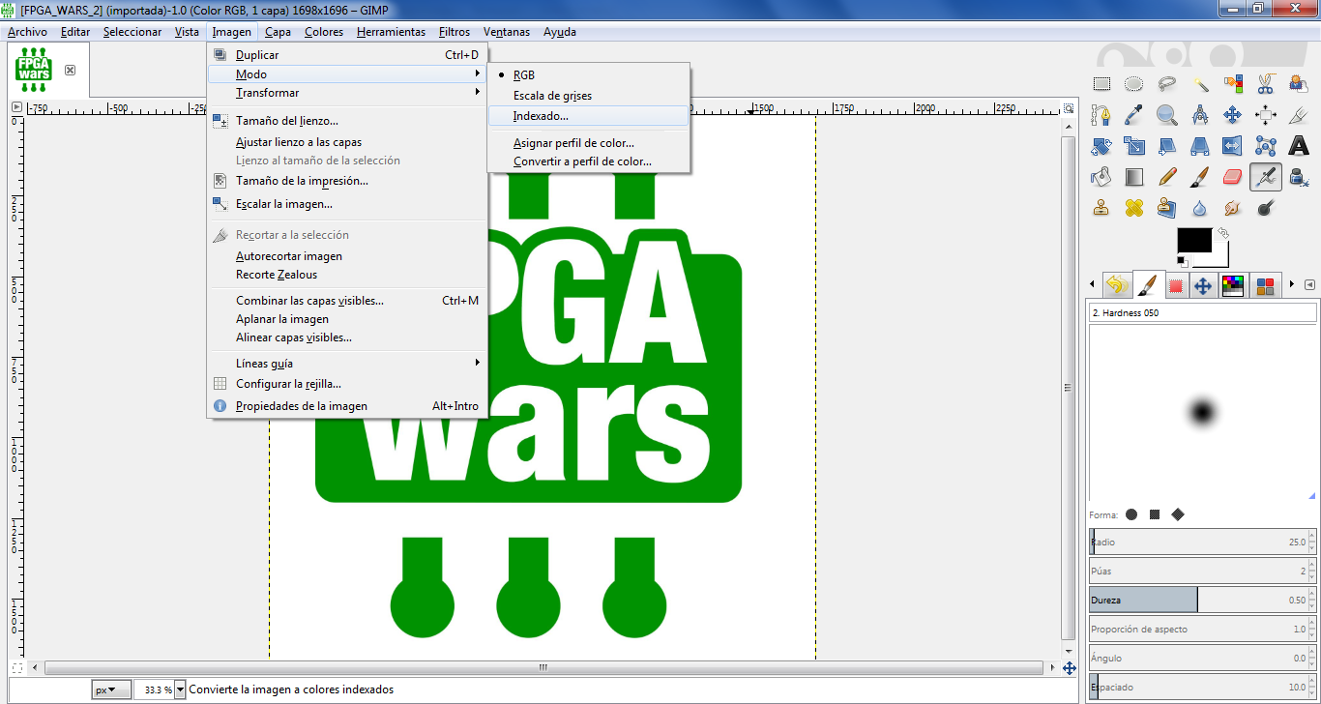Close the FPGA wars image tab
This screenshot has height=704, width=1321.
[71, 70]
